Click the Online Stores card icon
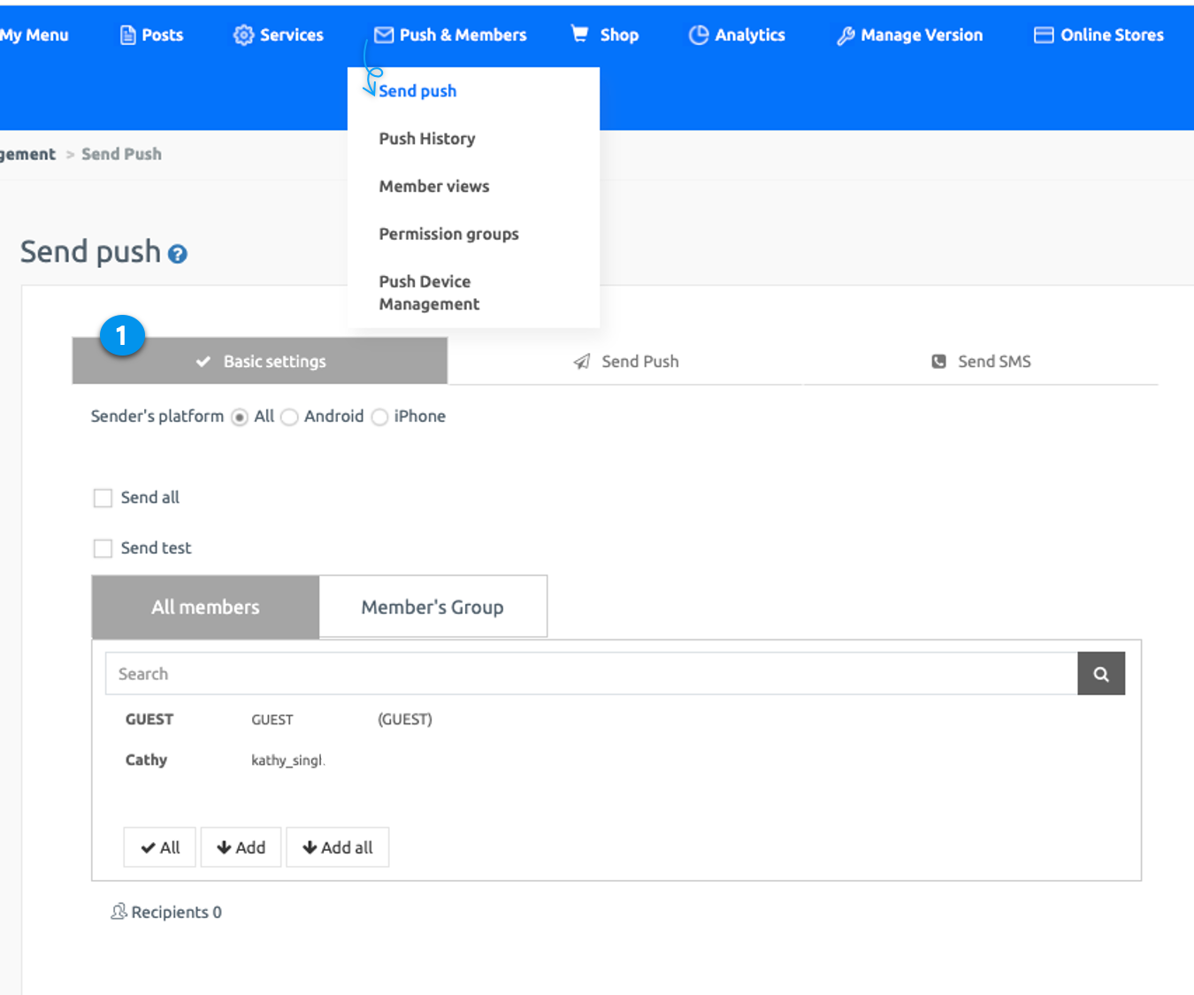 1044,35
